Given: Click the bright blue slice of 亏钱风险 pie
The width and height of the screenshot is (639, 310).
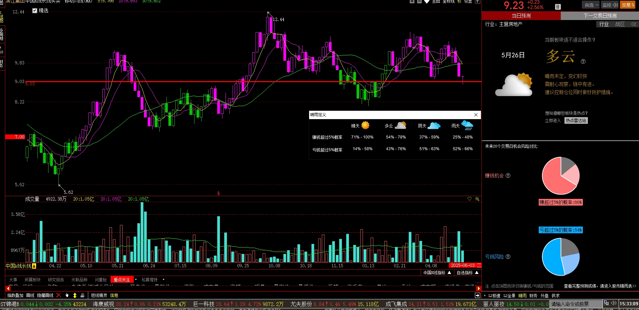Looking at the screenshot, I should pos(552,257).
